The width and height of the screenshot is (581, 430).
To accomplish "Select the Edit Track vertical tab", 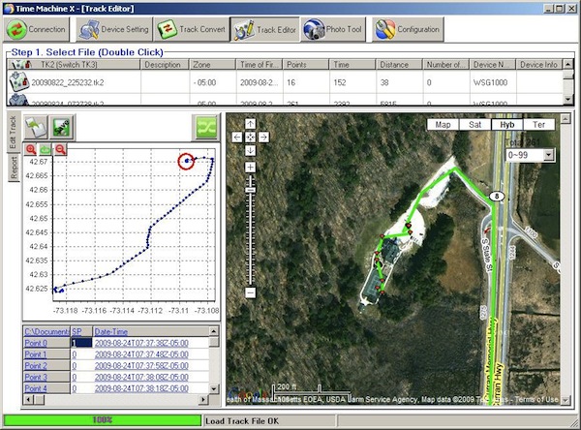I will click(14, 132).
